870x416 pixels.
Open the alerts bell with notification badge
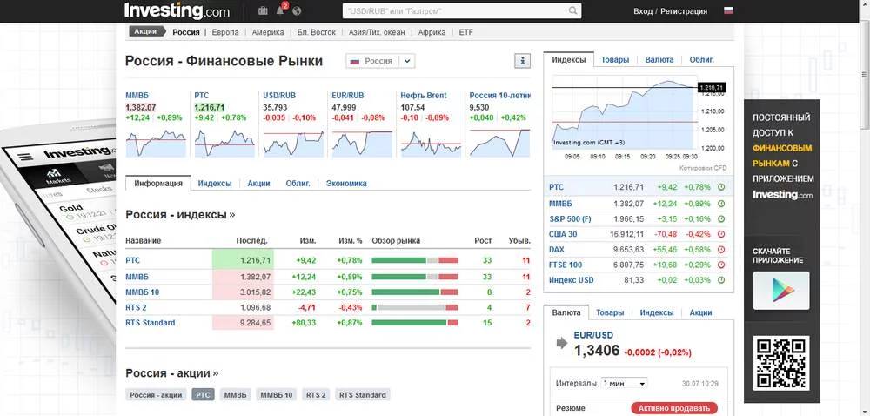point(280,11)
